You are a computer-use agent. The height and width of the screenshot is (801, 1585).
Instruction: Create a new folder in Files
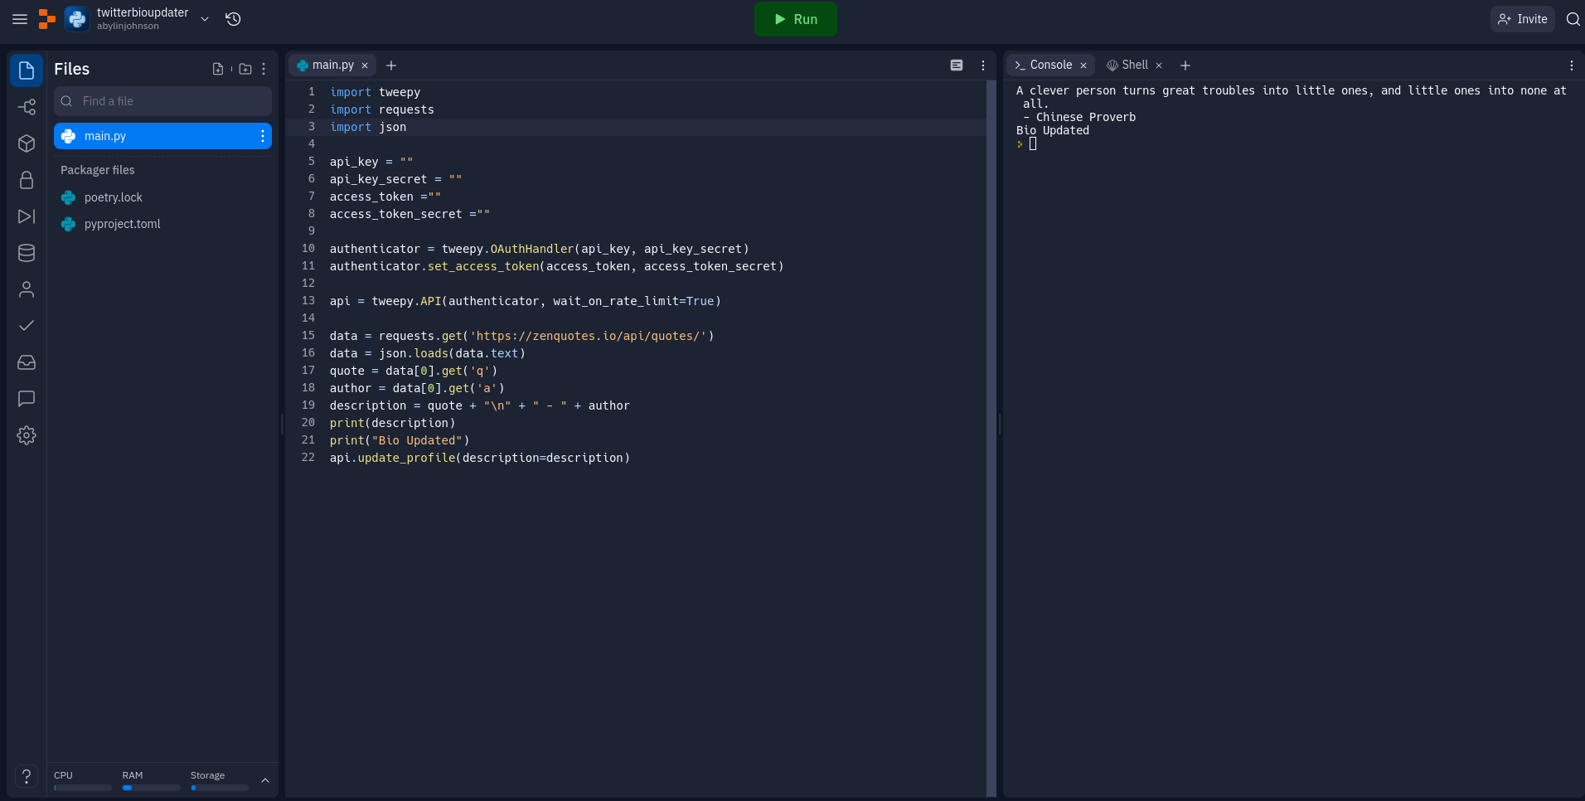(245, 69)
